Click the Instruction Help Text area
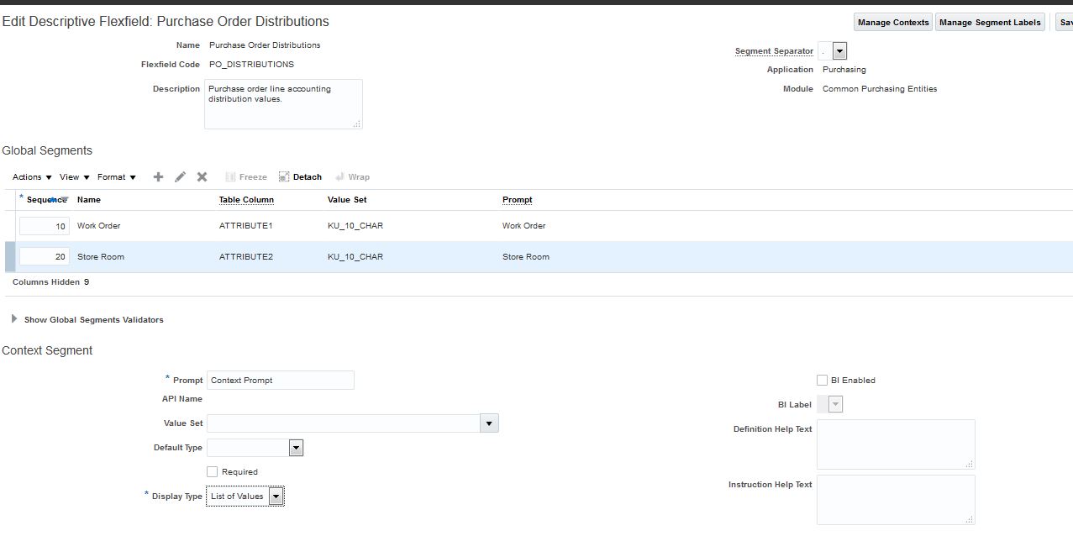This screenshot has width=1073, height=536. (x=896, y=500)
